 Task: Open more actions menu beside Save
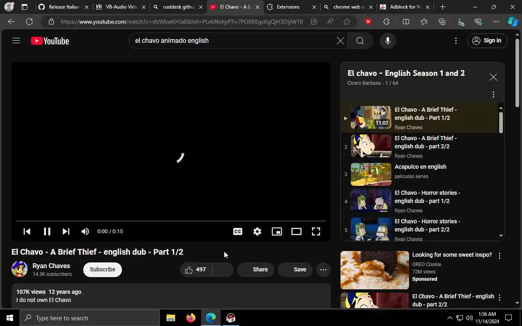pos(323,269)
